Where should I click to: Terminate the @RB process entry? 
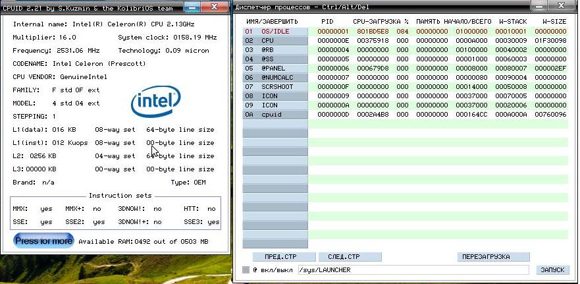pos(275,49)
